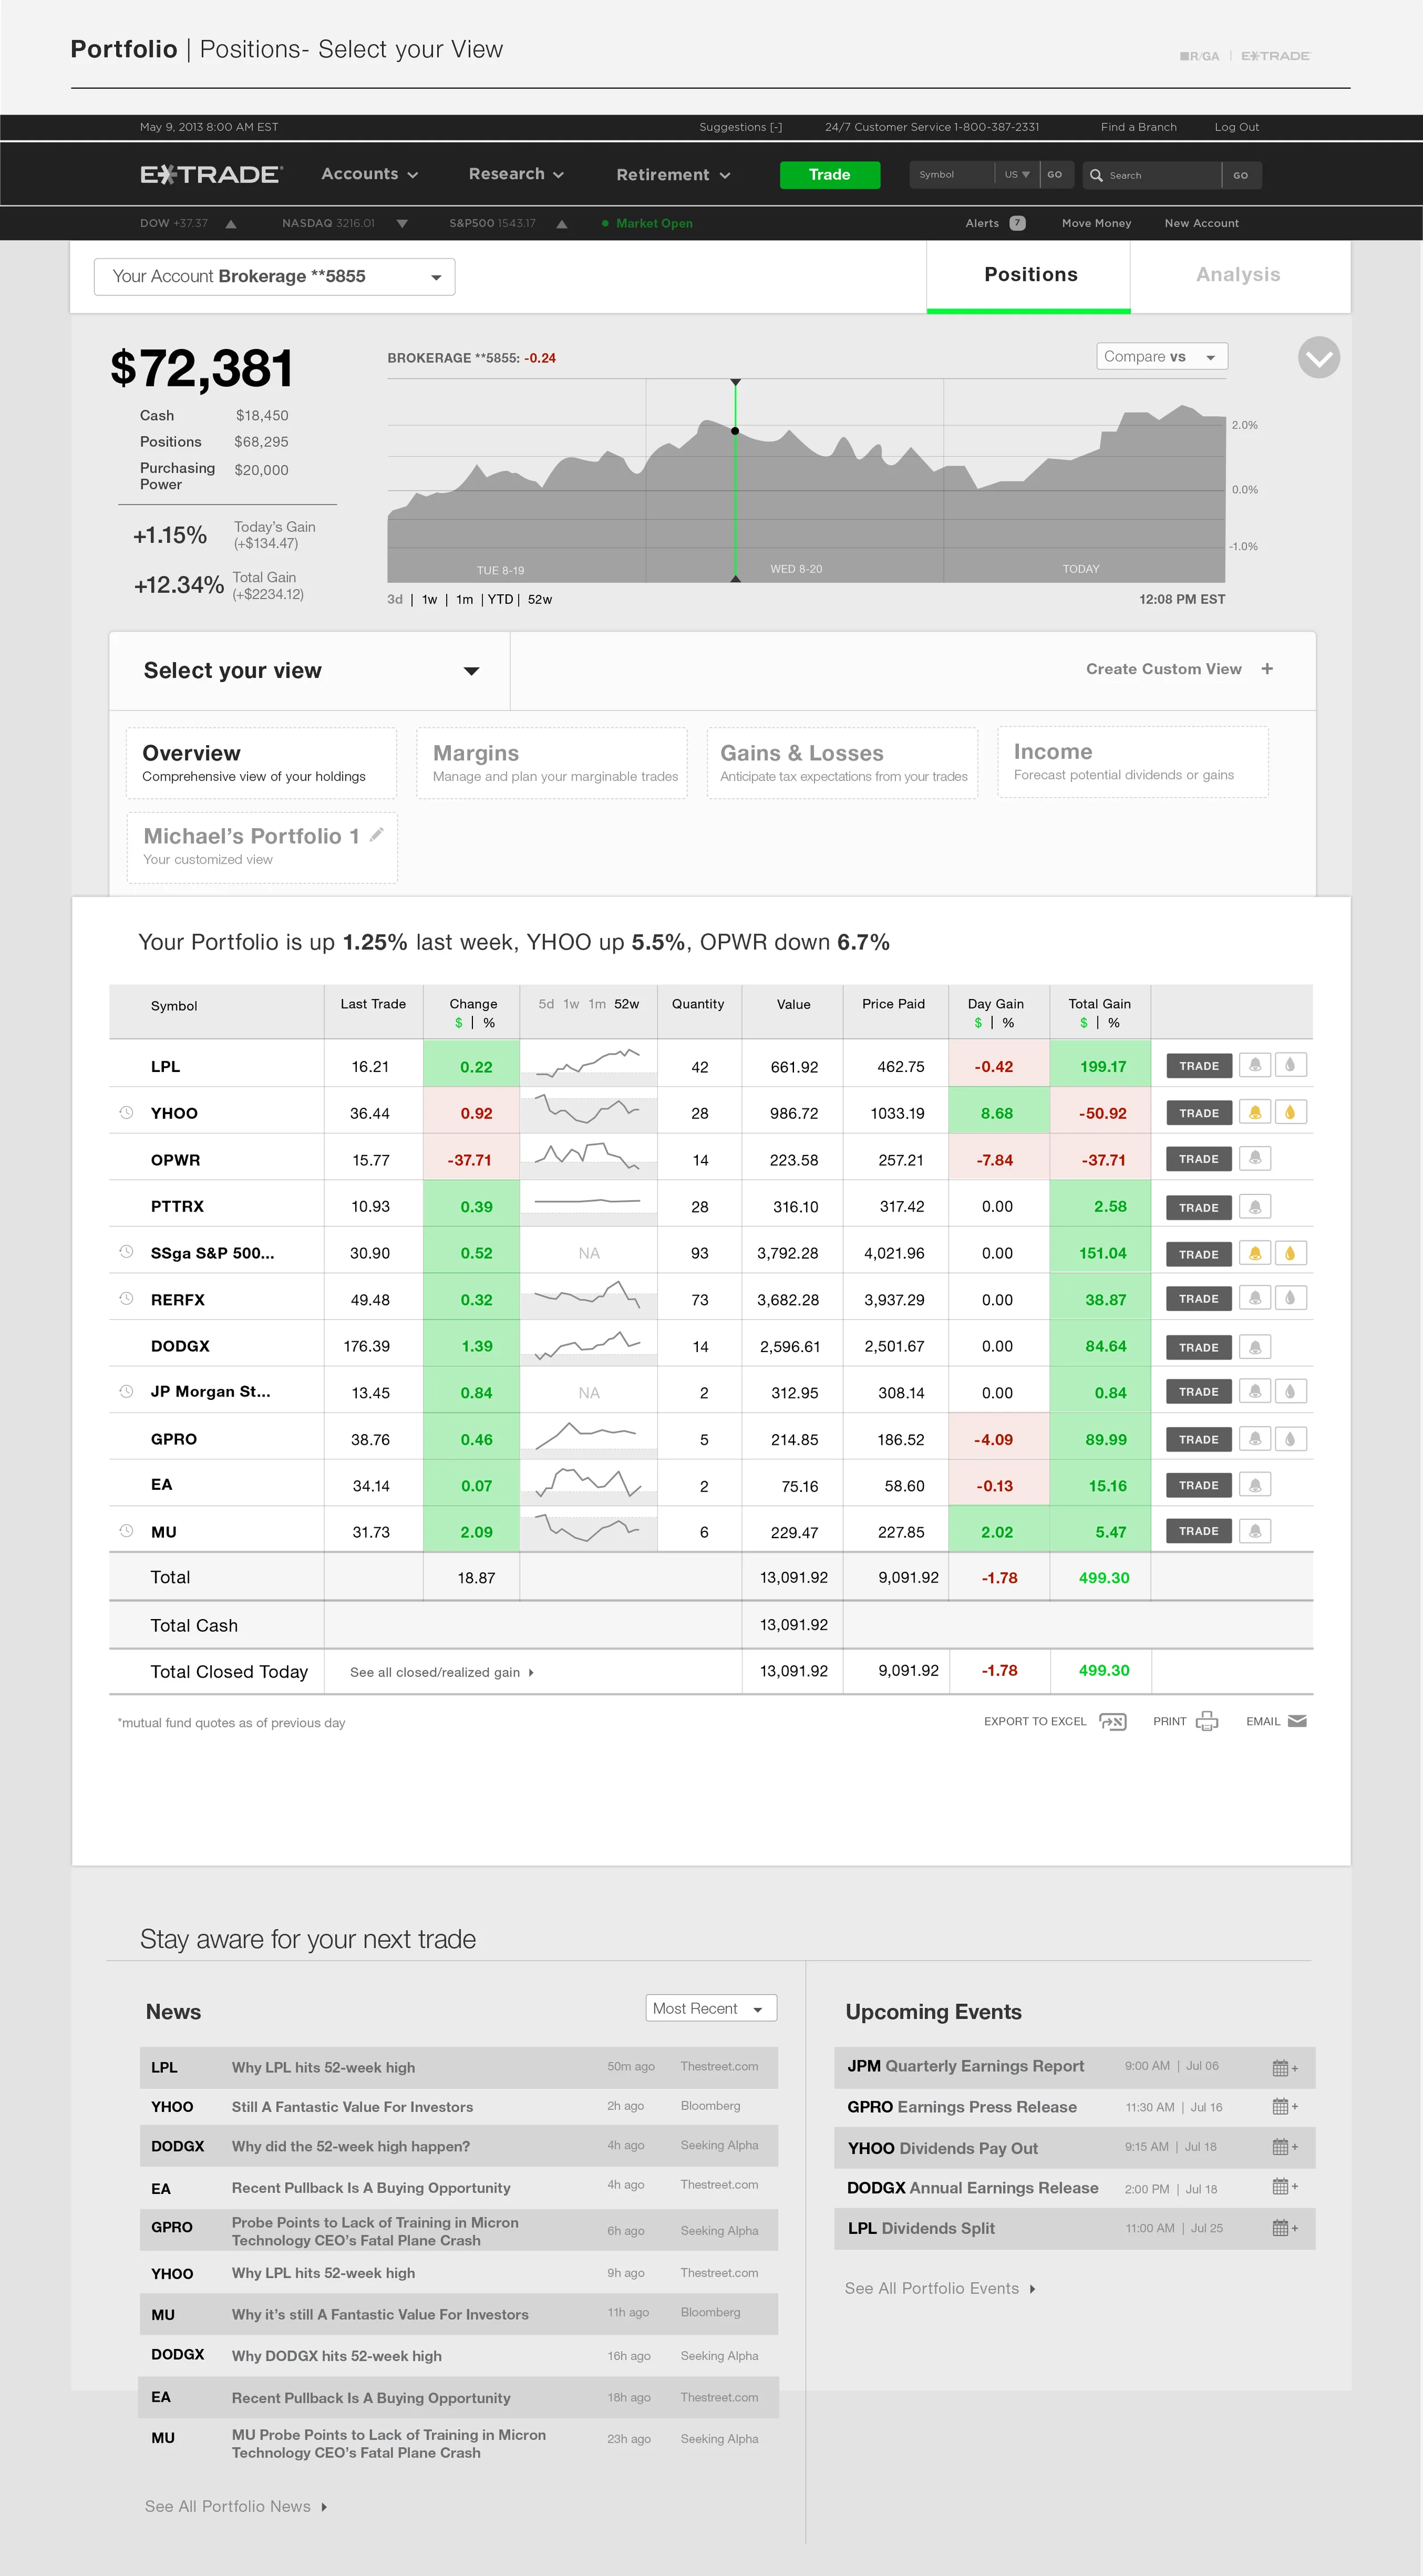Click the round chevron-down collapse button
The image size is (1423, 2576).
(1319, 357)
